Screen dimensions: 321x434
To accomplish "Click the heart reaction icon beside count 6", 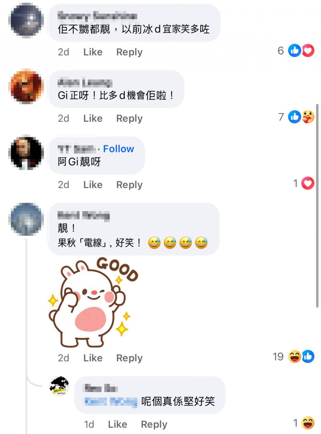I will (308, 50).
